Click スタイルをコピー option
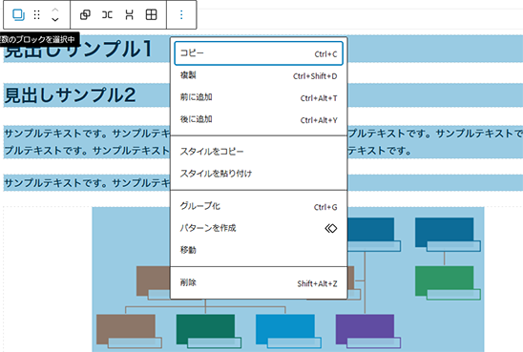The width and height of the screenshot is (523, 352). tap(259, 152)
